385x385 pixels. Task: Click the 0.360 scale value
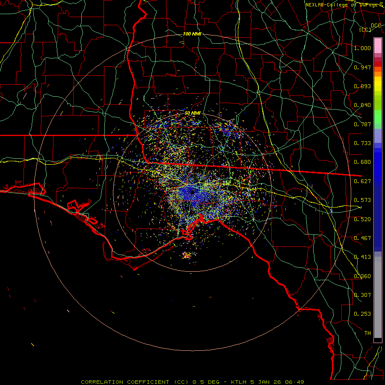click(362, 276)
